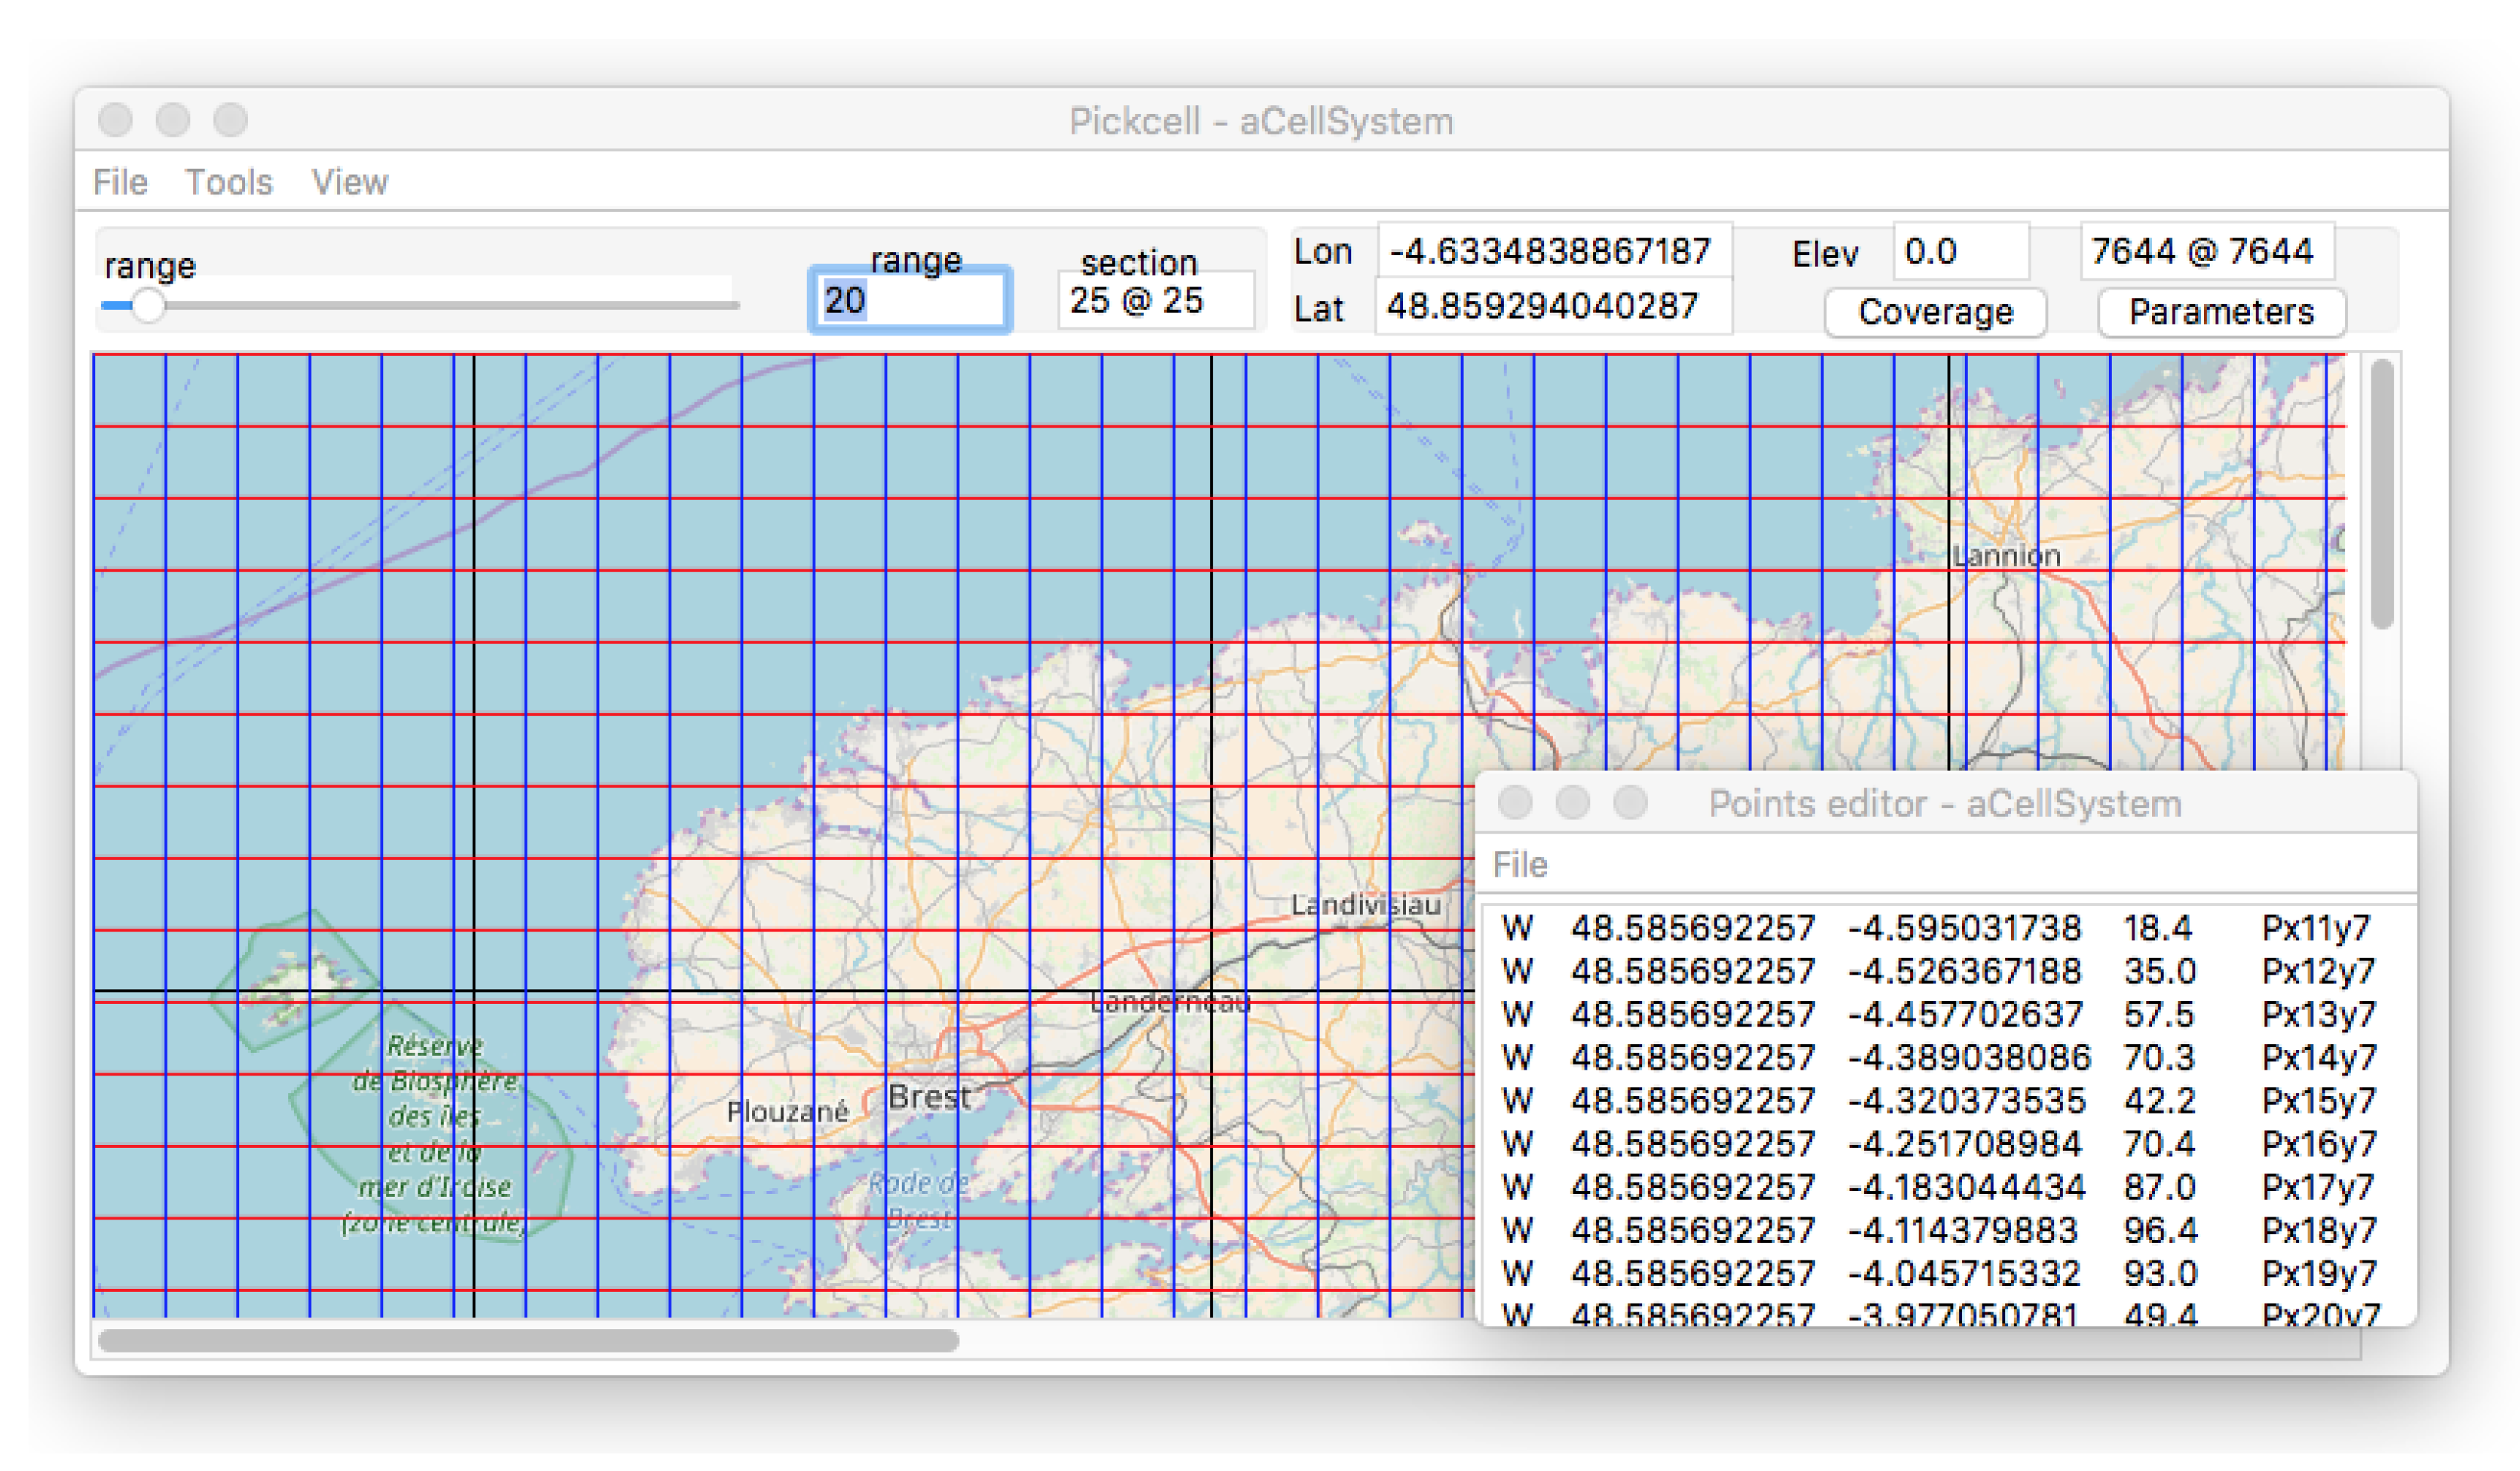
Task: Click longitude value -4.595031738
Action: 1964,929
